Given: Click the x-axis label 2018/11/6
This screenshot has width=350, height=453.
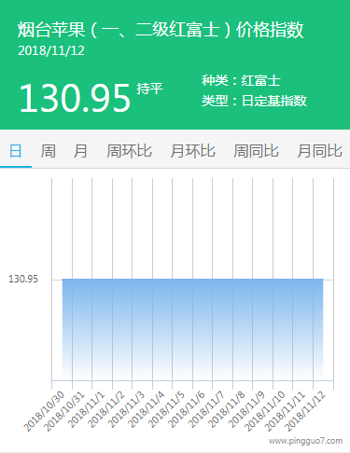Looking at the screenshot, I should pos(187,409).
